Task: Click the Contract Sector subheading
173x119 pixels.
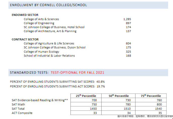Action: tap(25, 39)
